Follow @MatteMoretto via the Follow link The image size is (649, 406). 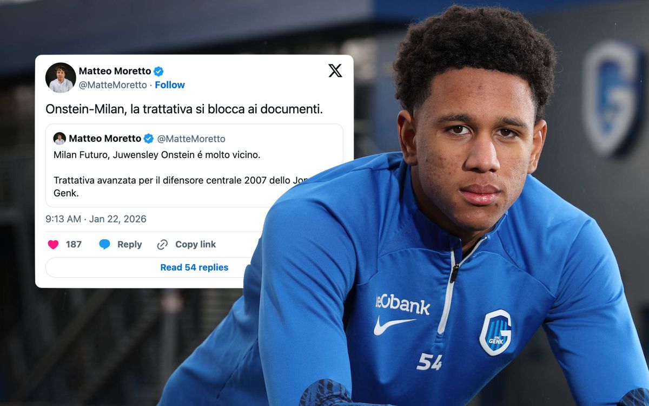pos(170,85)
